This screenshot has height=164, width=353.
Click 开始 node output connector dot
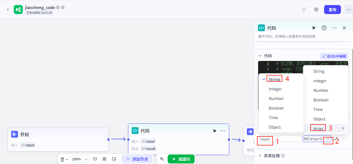[x=108, y=139]
